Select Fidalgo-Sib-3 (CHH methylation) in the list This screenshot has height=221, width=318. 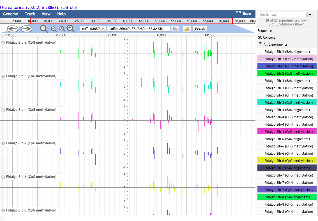point(287,95)
